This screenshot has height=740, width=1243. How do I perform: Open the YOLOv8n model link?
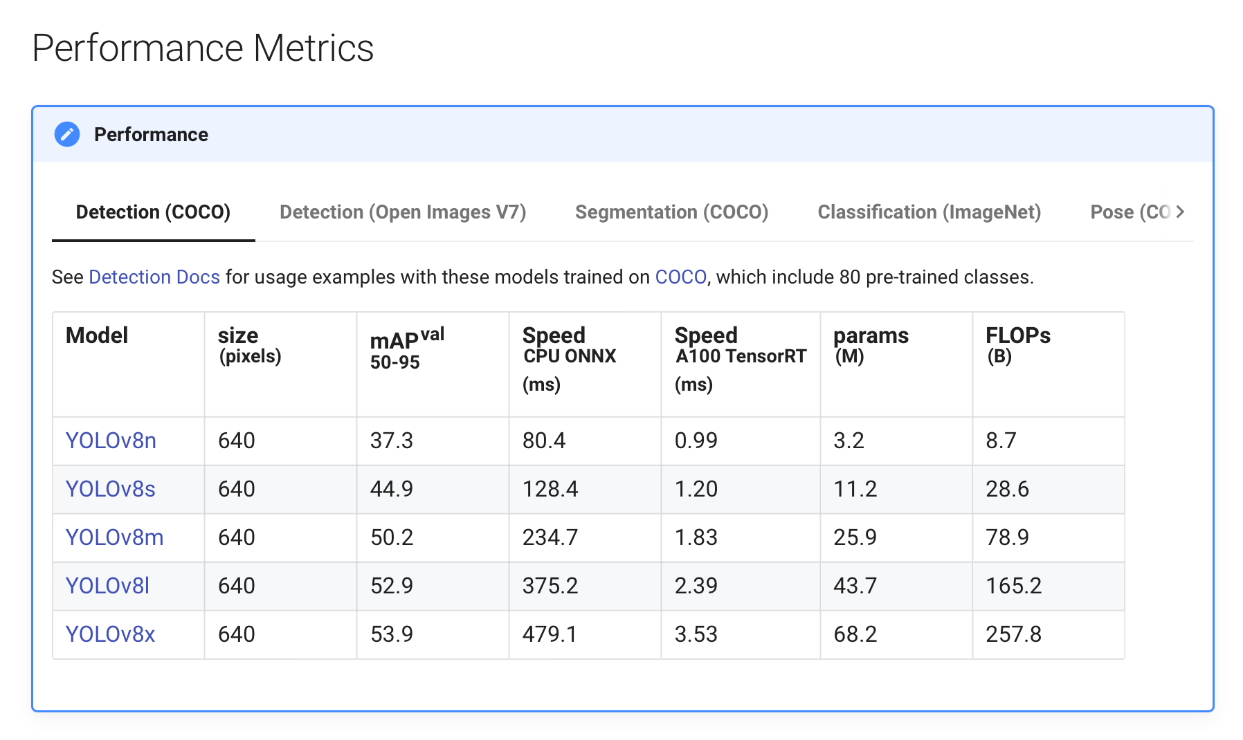(x=111, y=441)
